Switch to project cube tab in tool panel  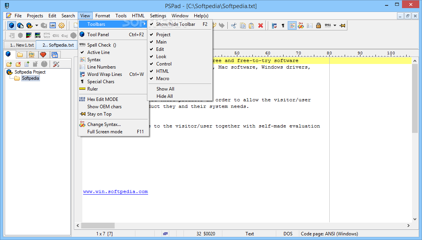[8, 54]
